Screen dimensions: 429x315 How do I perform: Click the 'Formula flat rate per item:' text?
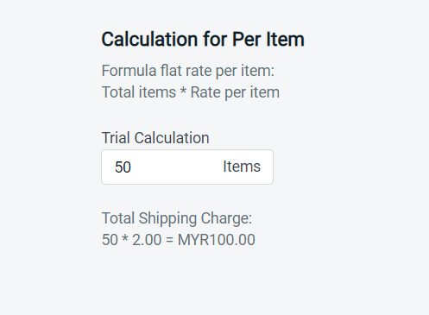click(x=188, y=71)
